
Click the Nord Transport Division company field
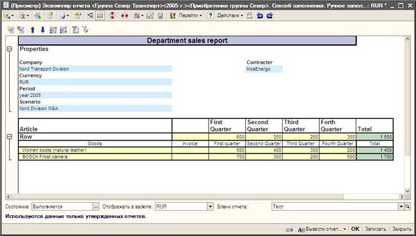coord(96,69)
